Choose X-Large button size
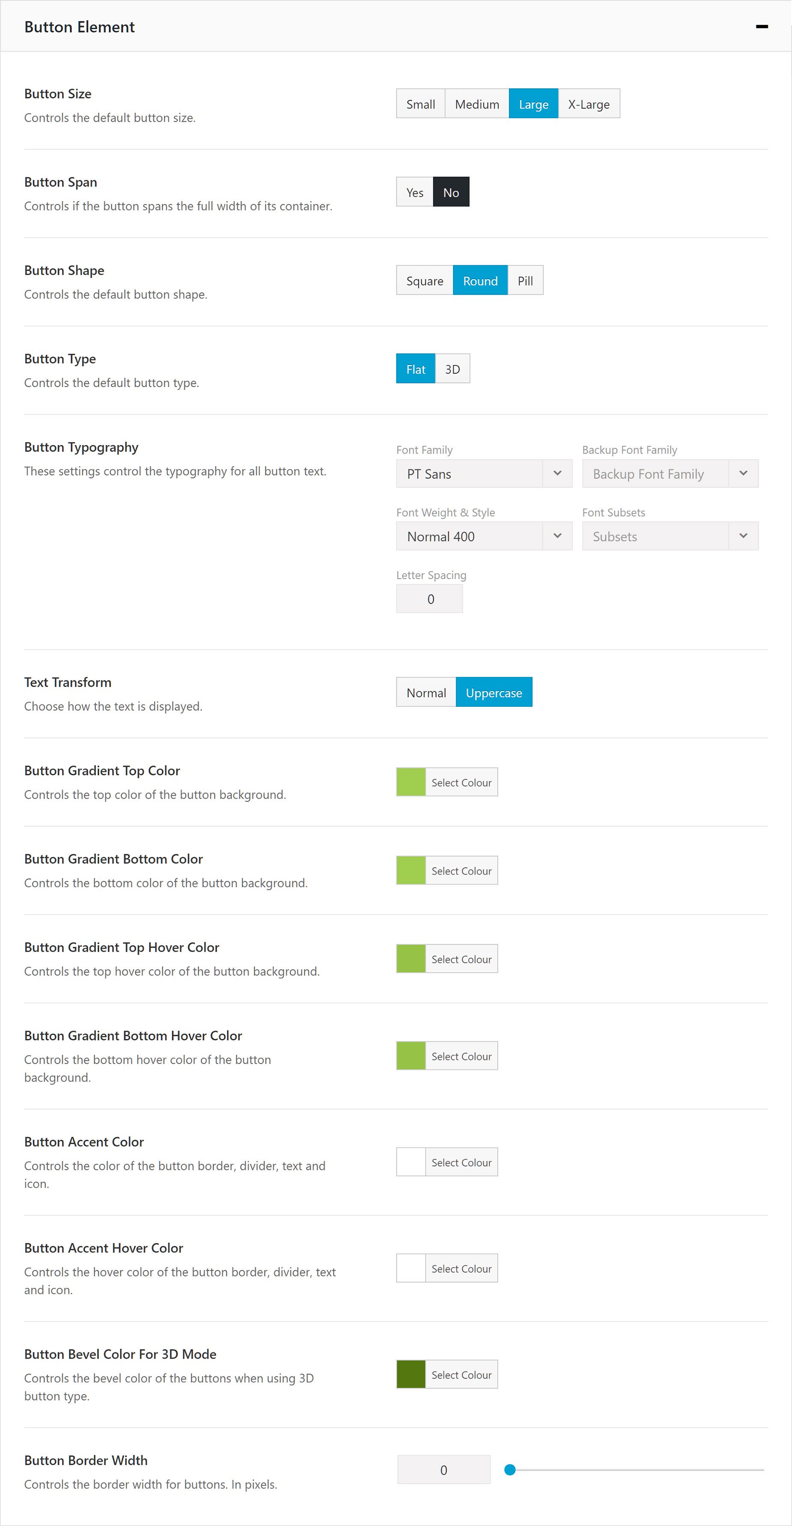The height and width of the screenshot is (1526, 792). pyautogui.click(x=588, y=104)
